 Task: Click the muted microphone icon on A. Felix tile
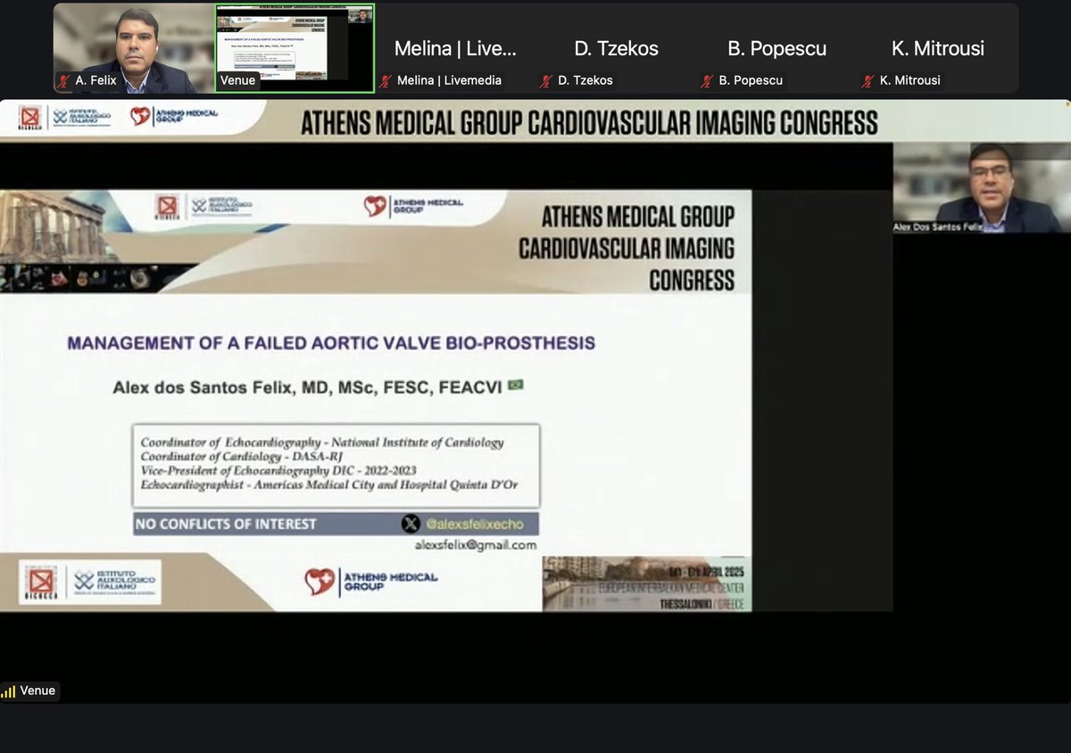click(64, 80)
